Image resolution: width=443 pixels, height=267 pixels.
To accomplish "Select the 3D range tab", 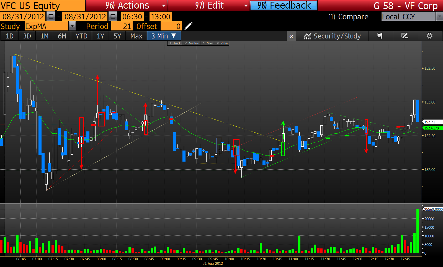I will (x=27, y=36).
